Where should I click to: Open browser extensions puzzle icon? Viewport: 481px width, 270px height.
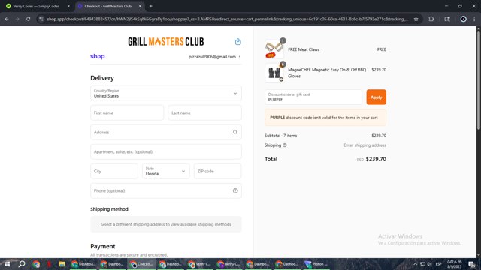tap(431, 19)
